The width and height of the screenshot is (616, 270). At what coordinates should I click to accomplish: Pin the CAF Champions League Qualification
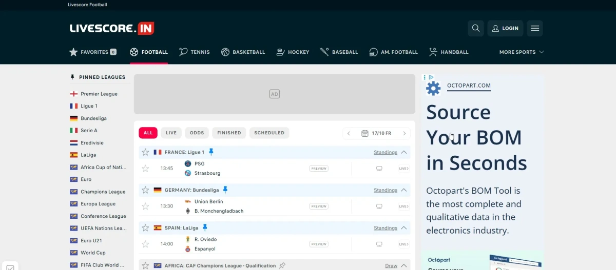(282, 266)
